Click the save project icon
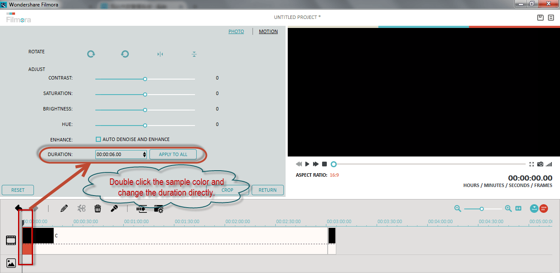The image size is (560, 273). pyautogui.click(x=541, y=18)
